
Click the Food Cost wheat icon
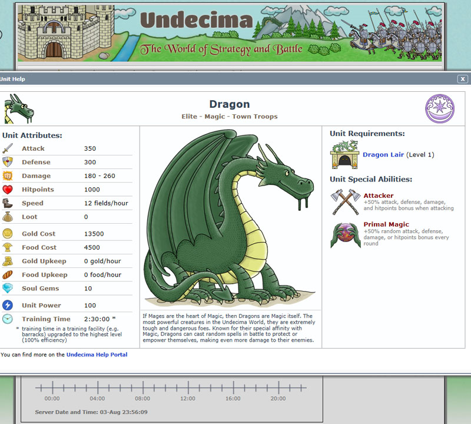pyautogui.click(x=8, y=247)
